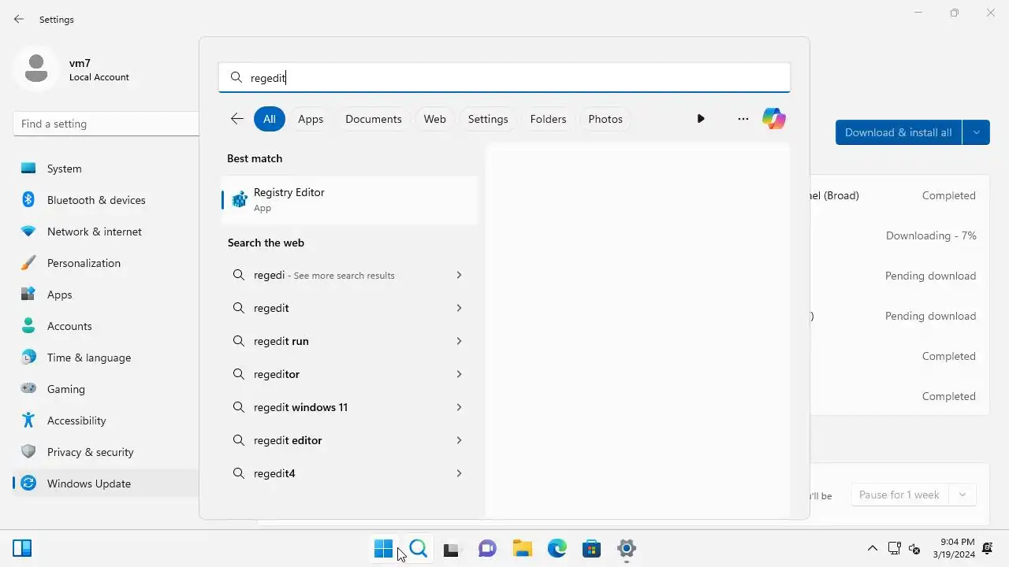This screenshot has height=567, width=1009.
Task: Expand the 'regedit' web suggestion arrow
Action: tap(459, 308)
